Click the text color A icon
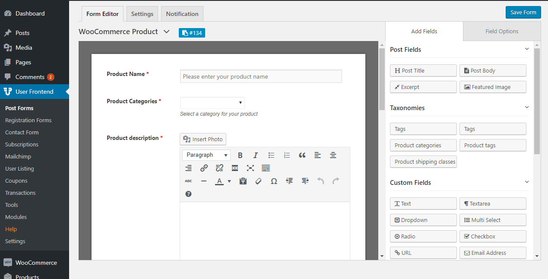Screen dimensions: 548x279 pyautogui.click(x=219, y=181)
